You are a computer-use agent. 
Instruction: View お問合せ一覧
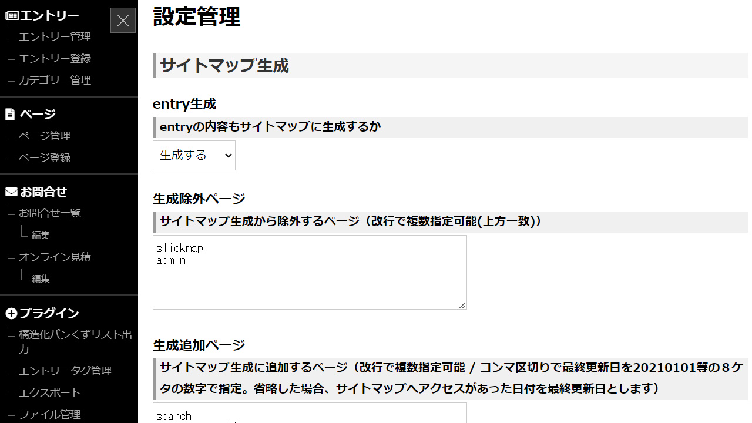pos(50,213)
